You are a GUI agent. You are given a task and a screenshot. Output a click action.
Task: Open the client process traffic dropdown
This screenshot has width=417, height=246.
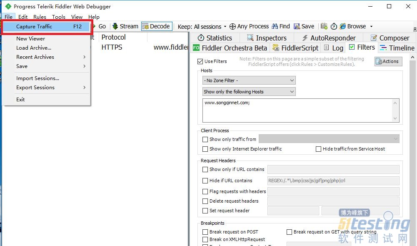[x=329, y=139]
